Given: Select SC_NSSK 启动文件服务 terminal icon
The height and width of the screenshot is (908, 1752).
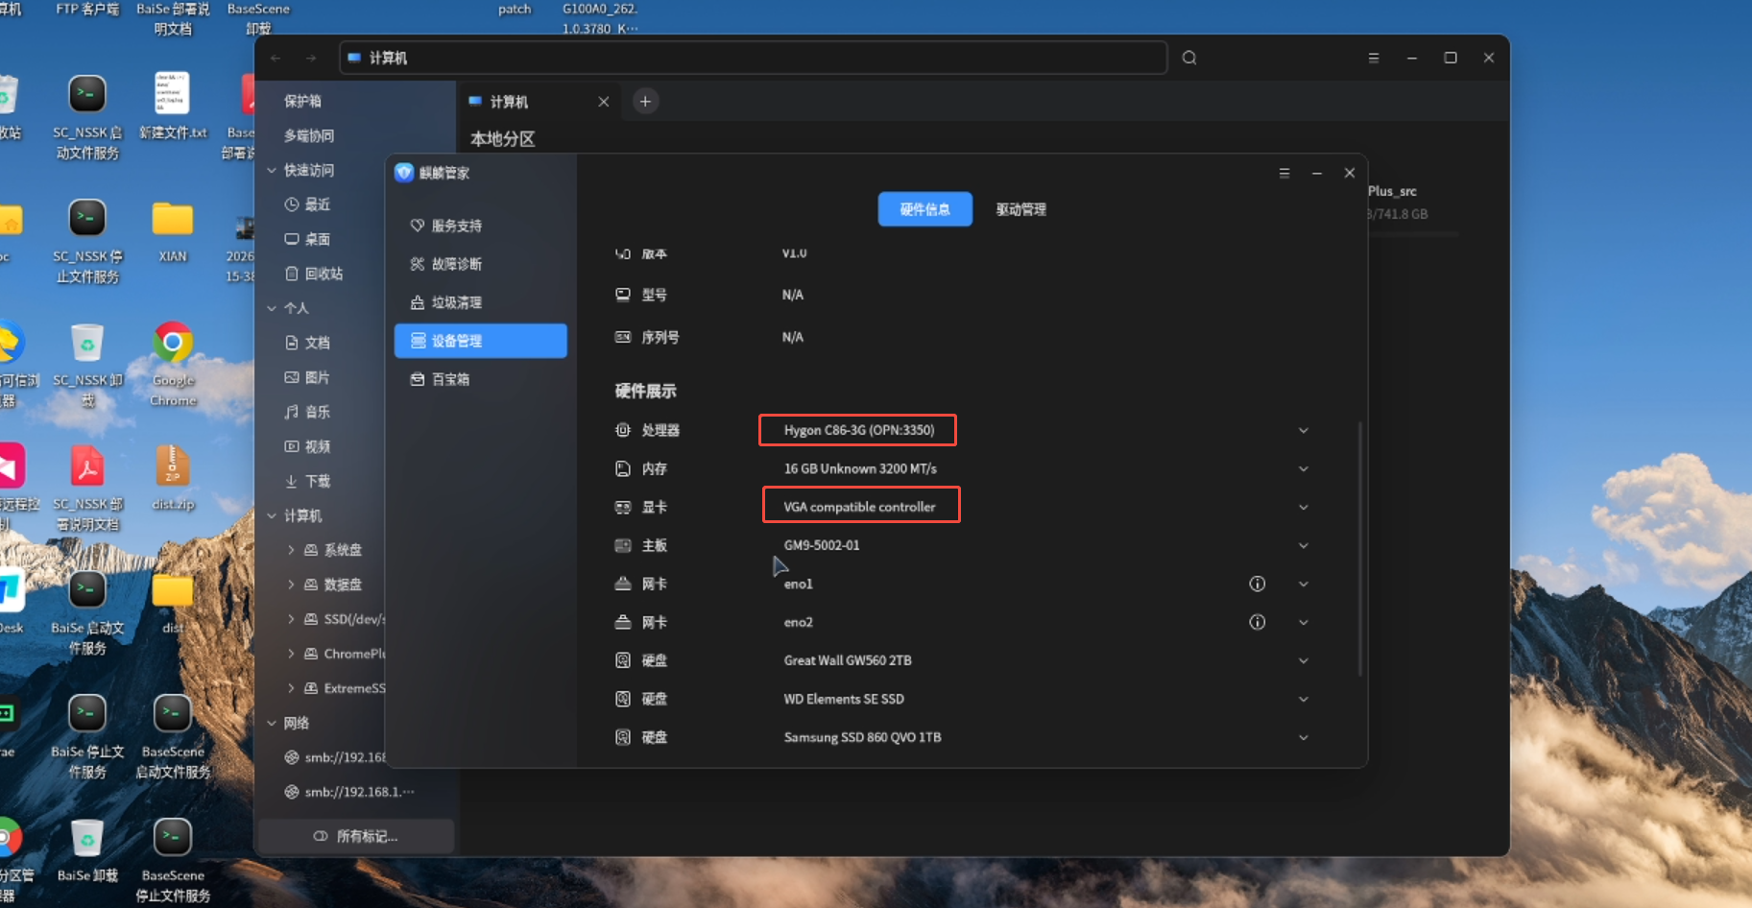Looking at the screenshot, I should (x=87, y=117).
